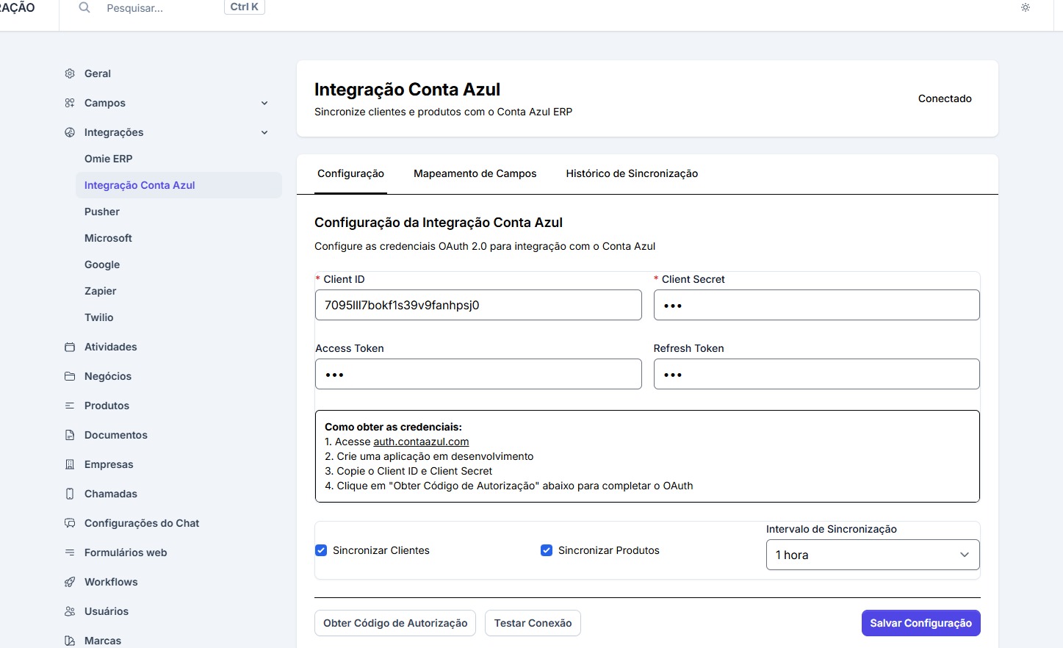Open the auth.contaazul.com link

tap(421, 442)
